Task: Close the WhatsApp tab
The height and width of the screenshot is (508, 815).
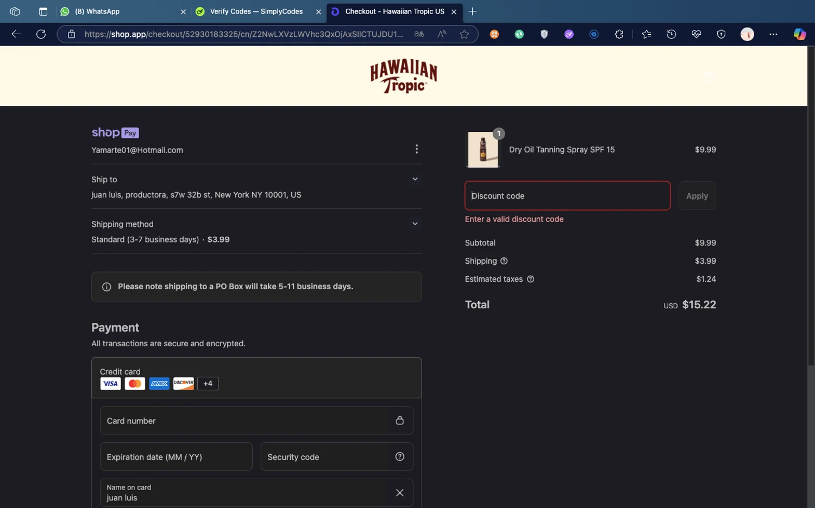Action: [x=183, y=11]
